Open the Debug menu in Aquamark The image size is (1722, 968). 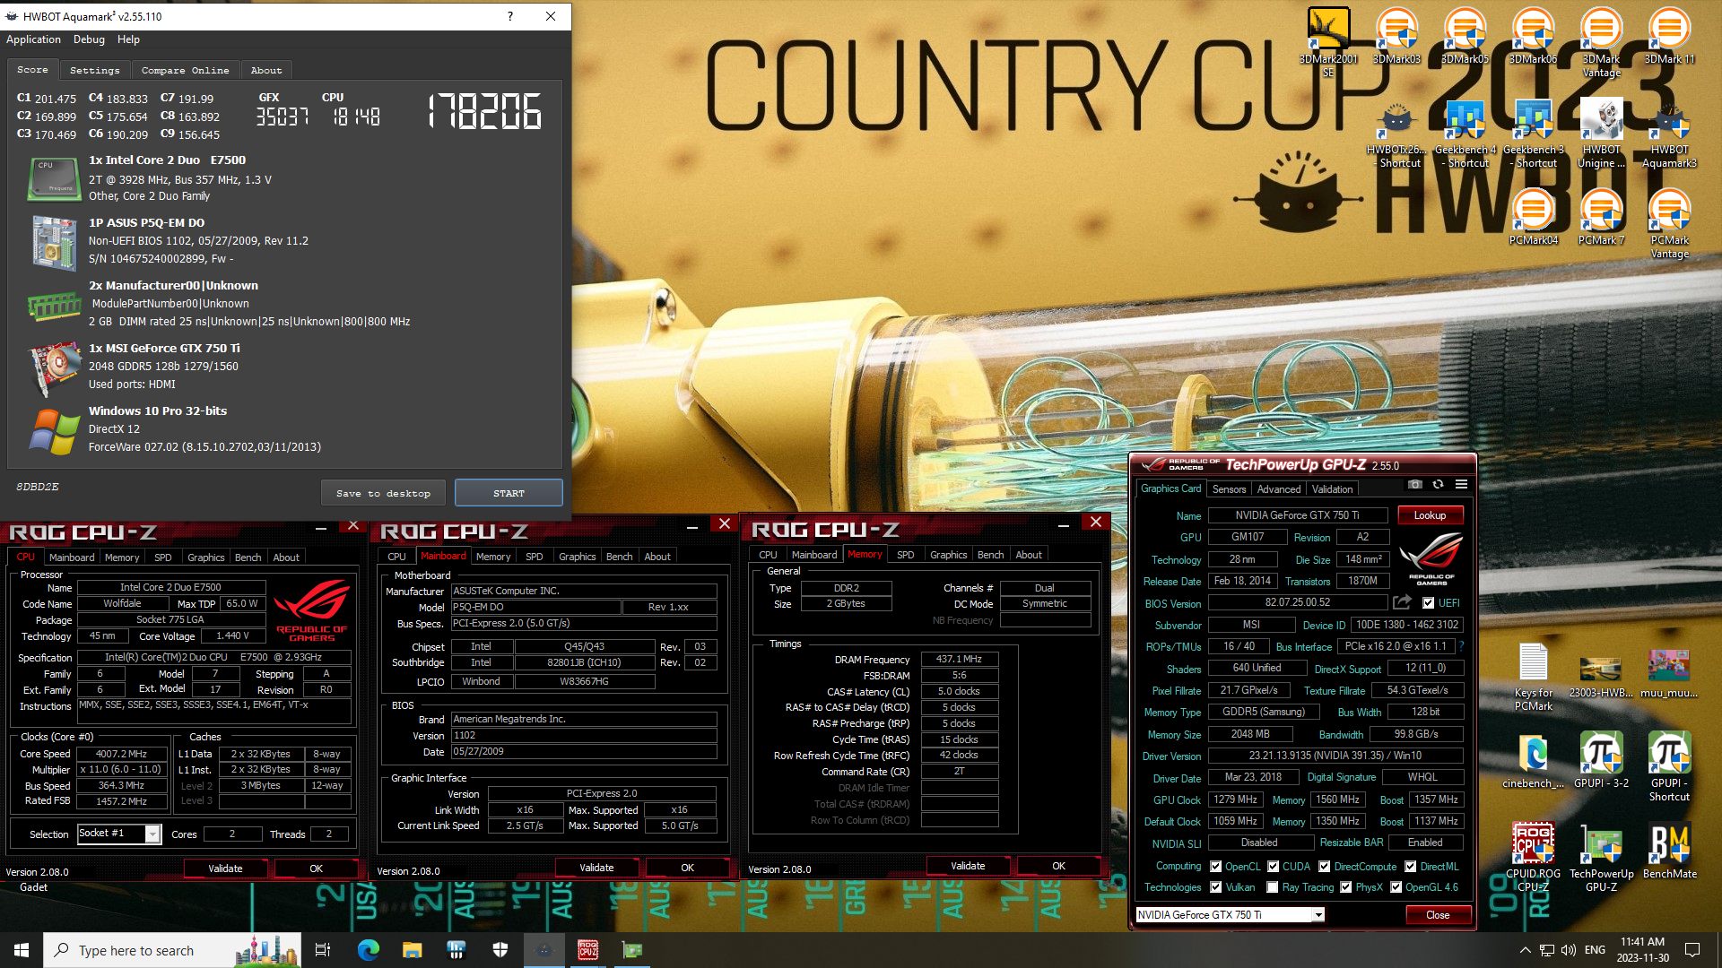89,39
